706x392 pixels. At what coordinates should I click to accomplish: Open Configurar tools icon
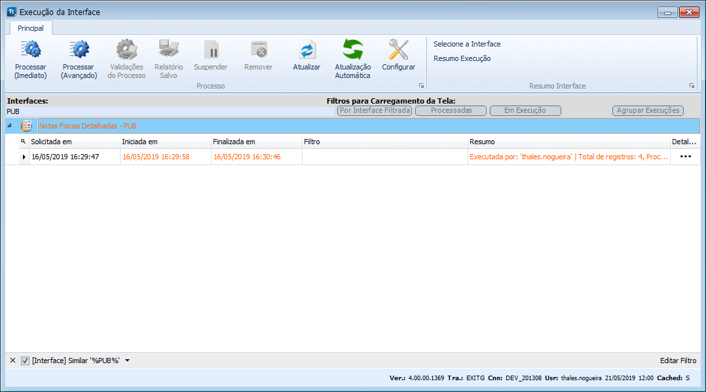[398, 50]
